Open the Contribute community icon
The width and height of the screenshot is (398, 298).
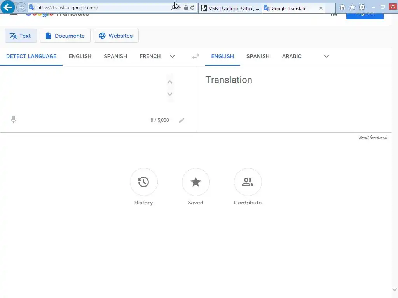(x=248, y=182)
